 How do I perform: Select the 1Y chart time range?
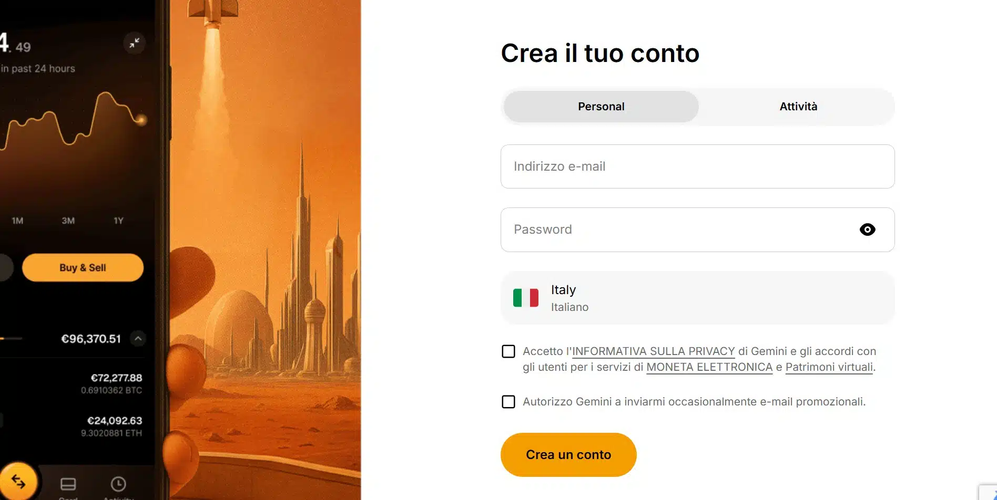[117, 221]
